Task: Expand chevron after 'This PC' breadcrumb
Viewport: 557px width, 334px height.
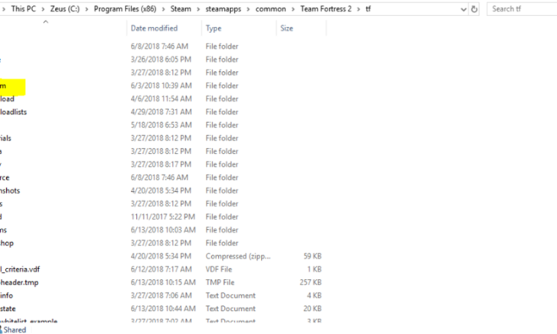Action: click(43, 9)
